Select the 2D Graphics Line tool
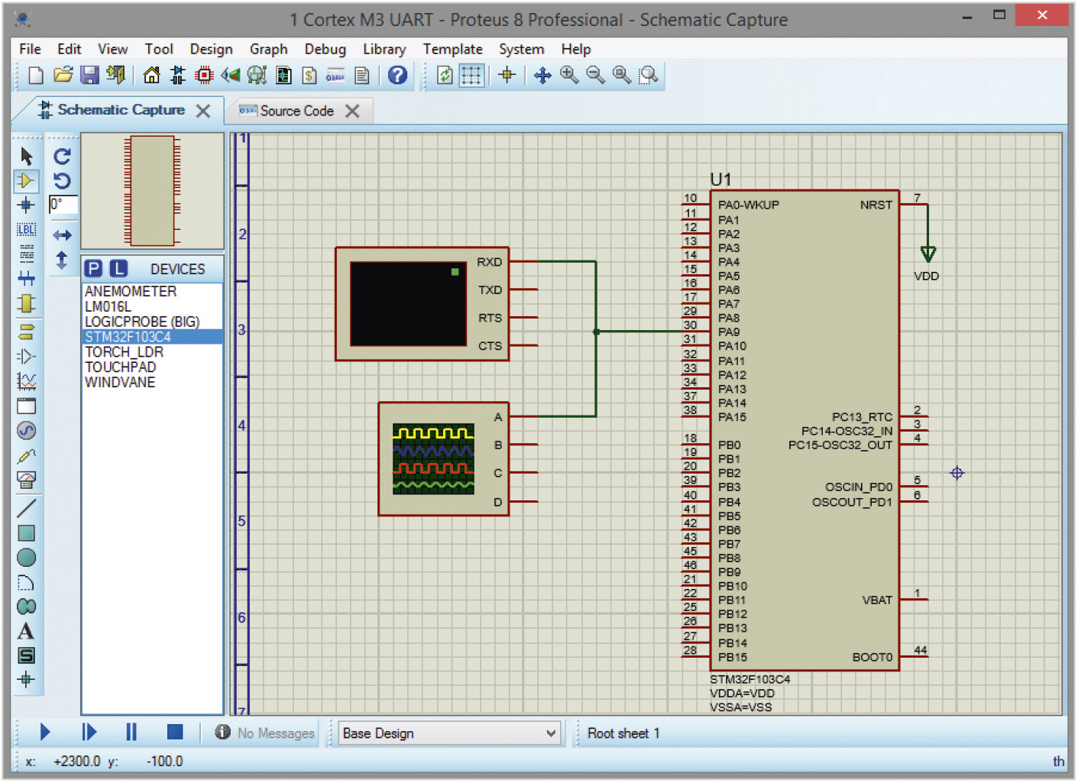The width and height of the screenshot is (1078, 783). pos(27,507)
